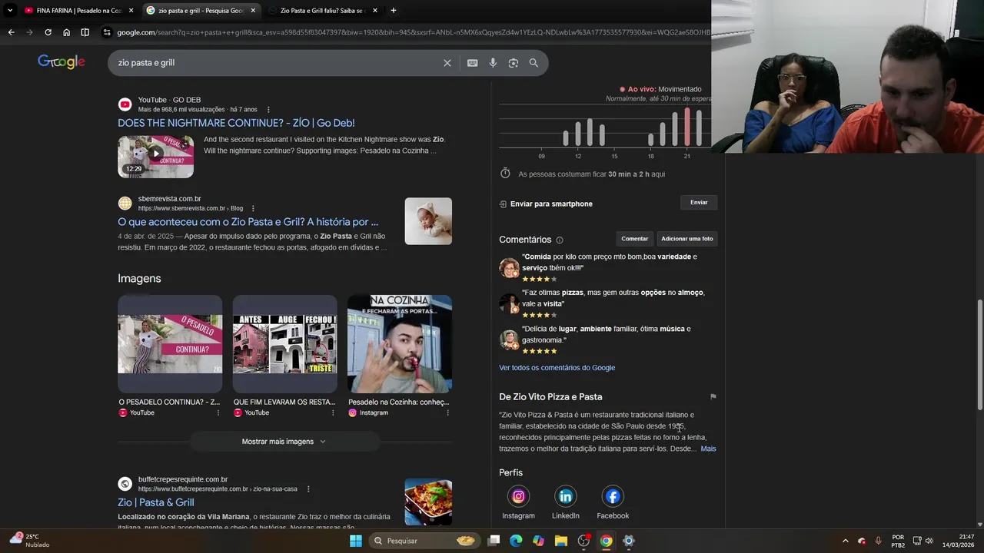Open Windows Start menu
This screenshot has width=984, height=553.
point(356,541)
